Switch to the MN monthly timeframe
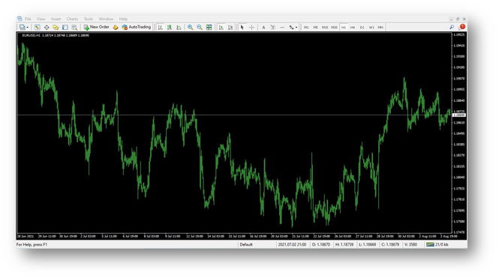The image size is (499, 280). point(380,27)
